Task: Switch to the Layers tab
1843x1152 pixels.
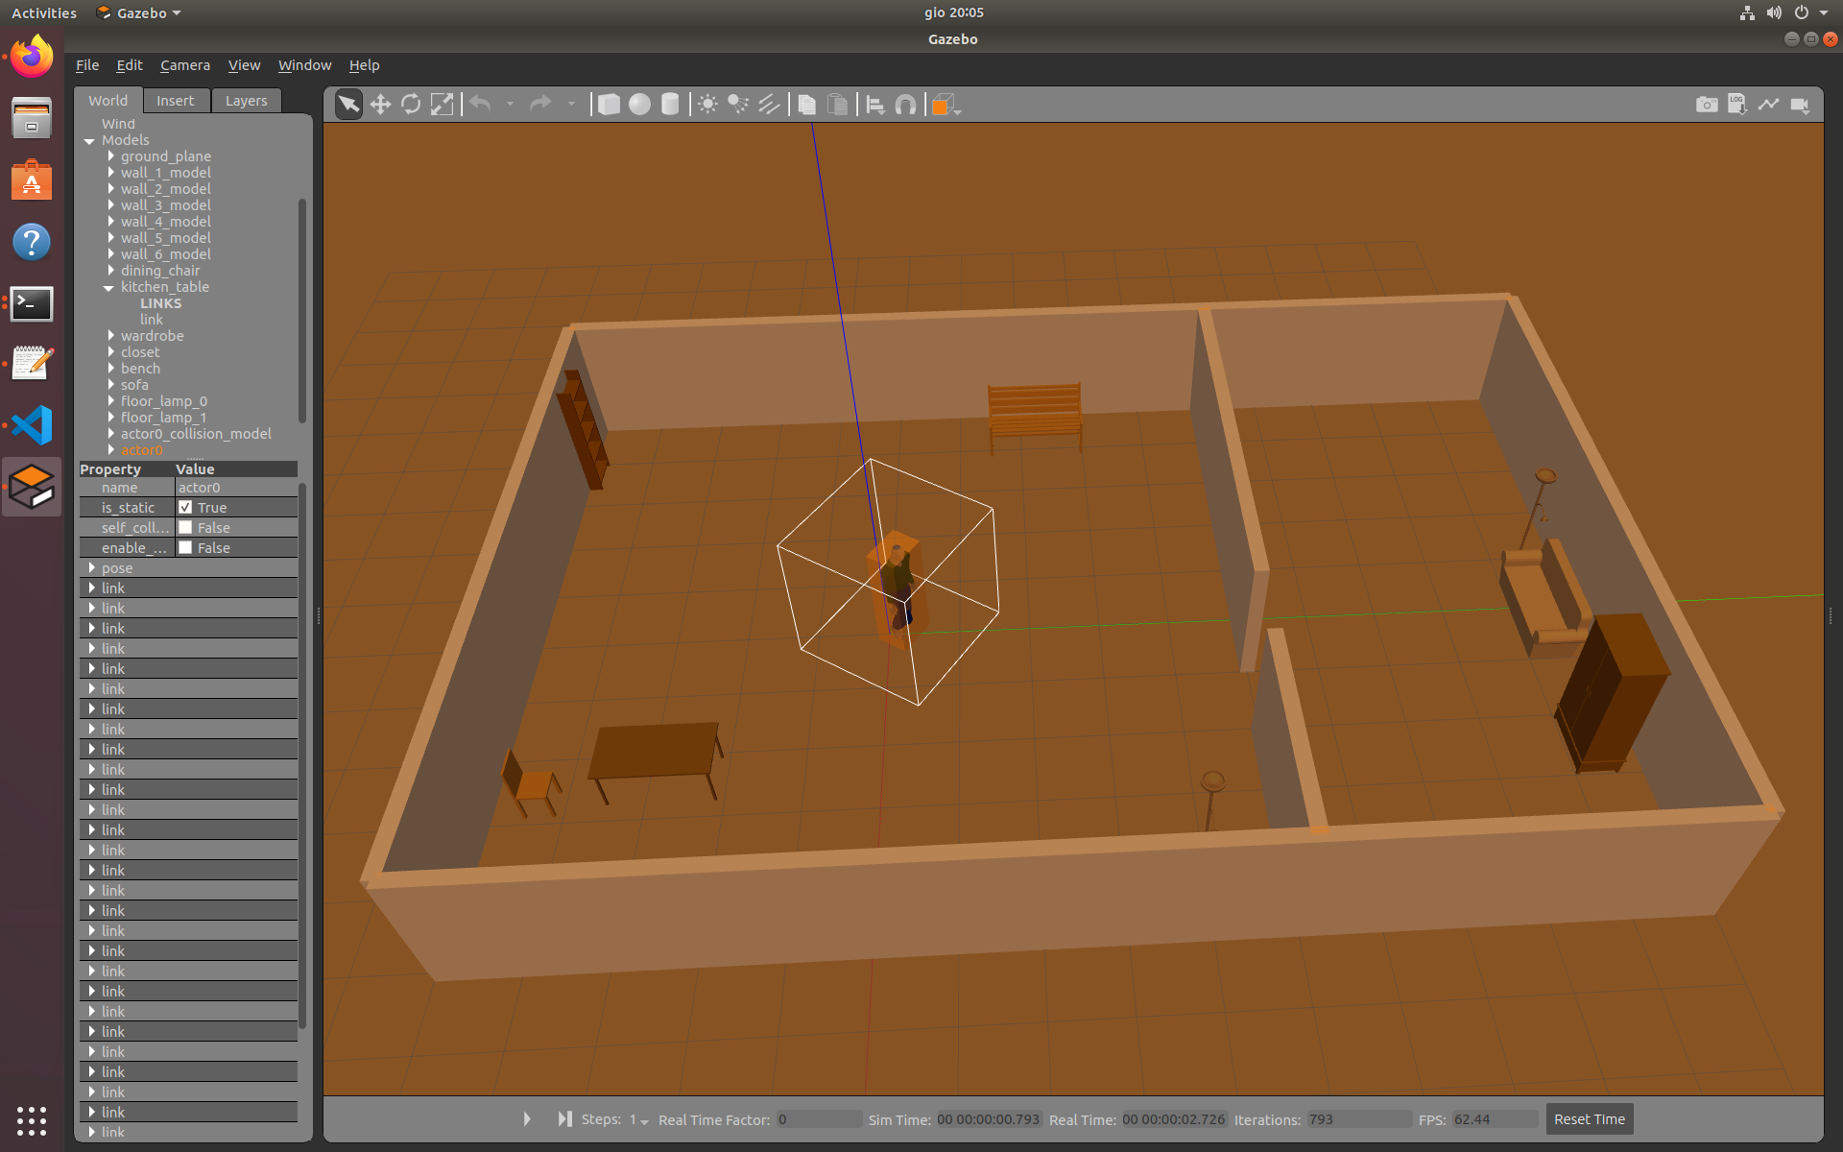Action: tap(247, 100)
